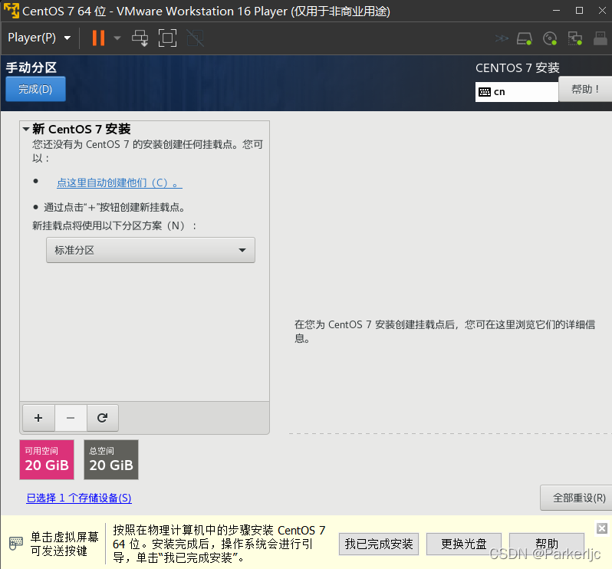Click link 点这里自动创建他们（C）
Viewport: 612px width, 569px height.
(120, 183)
